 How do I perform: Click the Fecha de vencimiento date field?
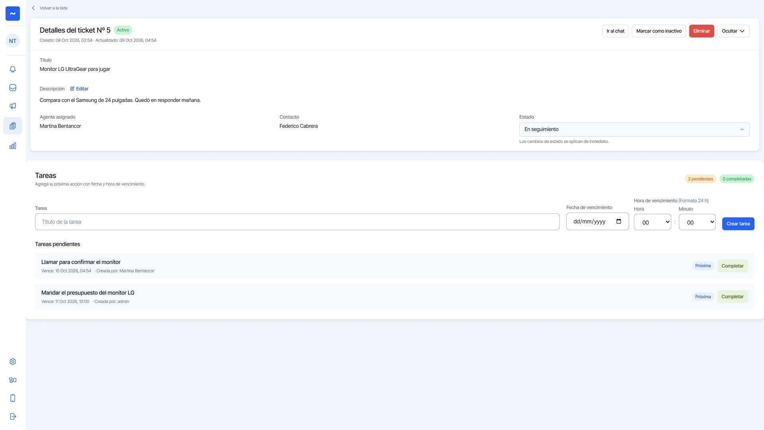tap(598, 221)
